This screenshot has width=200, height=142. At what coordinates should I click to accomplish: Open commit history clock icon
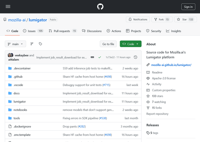[135, 57]
